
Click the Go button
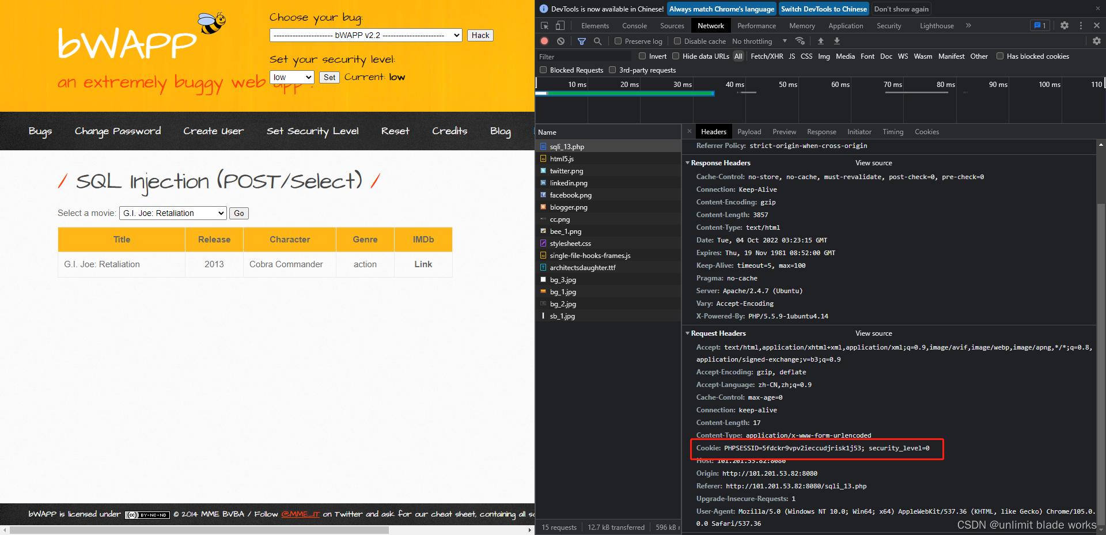pos(239,213)
